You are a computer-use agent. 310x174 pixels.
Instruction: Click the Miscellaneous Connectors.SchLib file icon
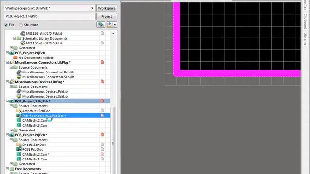19,77
